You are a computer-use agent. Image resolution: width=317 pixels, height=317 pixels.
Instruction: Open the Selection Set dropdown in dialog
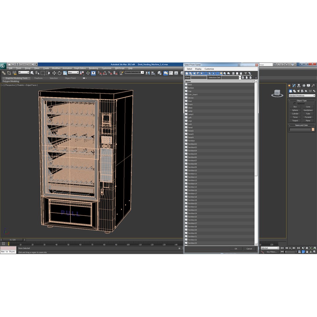point(240,77)
